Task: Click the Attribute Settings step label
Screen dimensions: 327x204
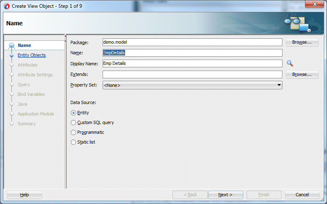Action: coord(35,75)
